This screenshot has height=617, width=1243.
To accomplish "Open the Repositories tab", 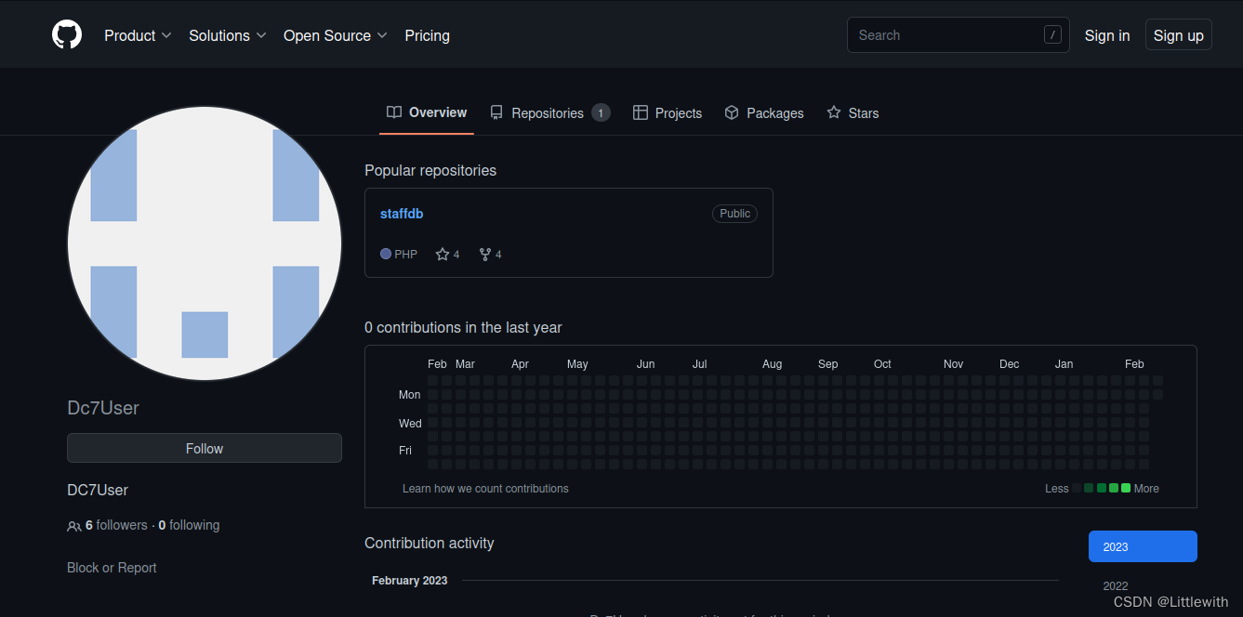I will [x=549, y=113].
